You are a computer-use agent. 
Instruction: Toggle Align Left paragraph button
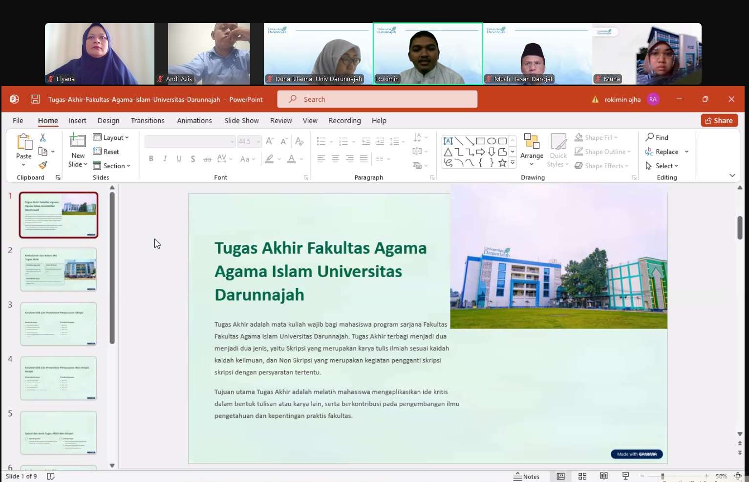[x=321, y=159]
